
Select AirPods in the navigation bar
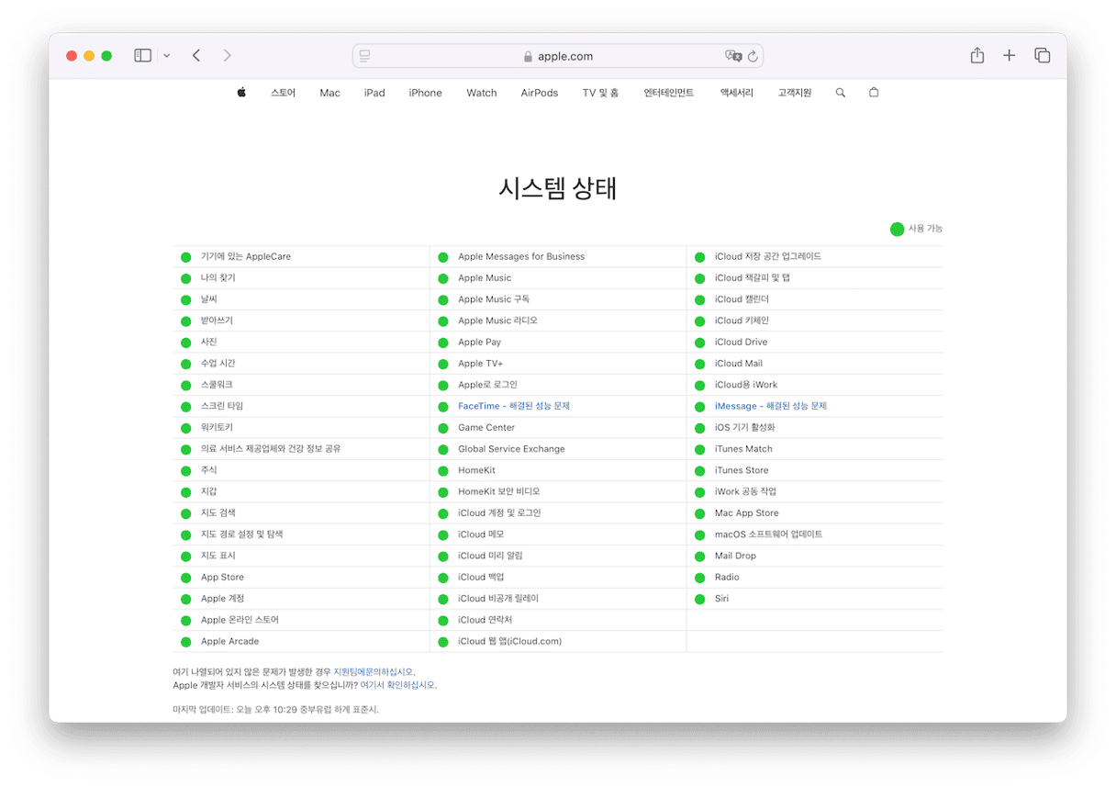pyautogui.click(x=540, y=93)
